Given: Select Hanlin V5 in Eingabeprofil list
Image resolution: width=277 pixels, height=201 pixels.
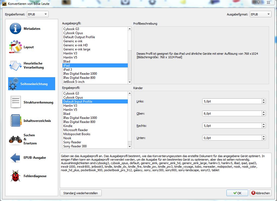Looking at the screenshot, I should click(x=95, y=109).
